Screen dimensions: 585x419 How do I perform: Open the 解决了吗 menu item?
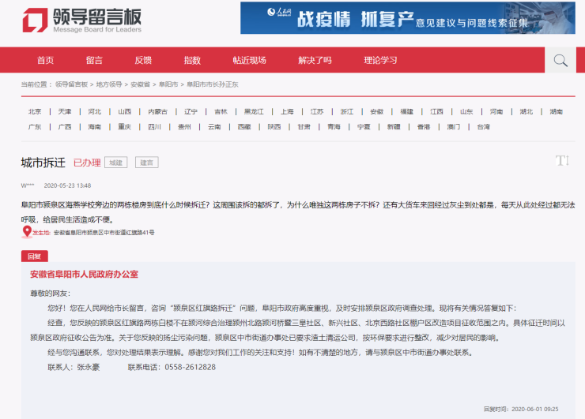point(315,60)
